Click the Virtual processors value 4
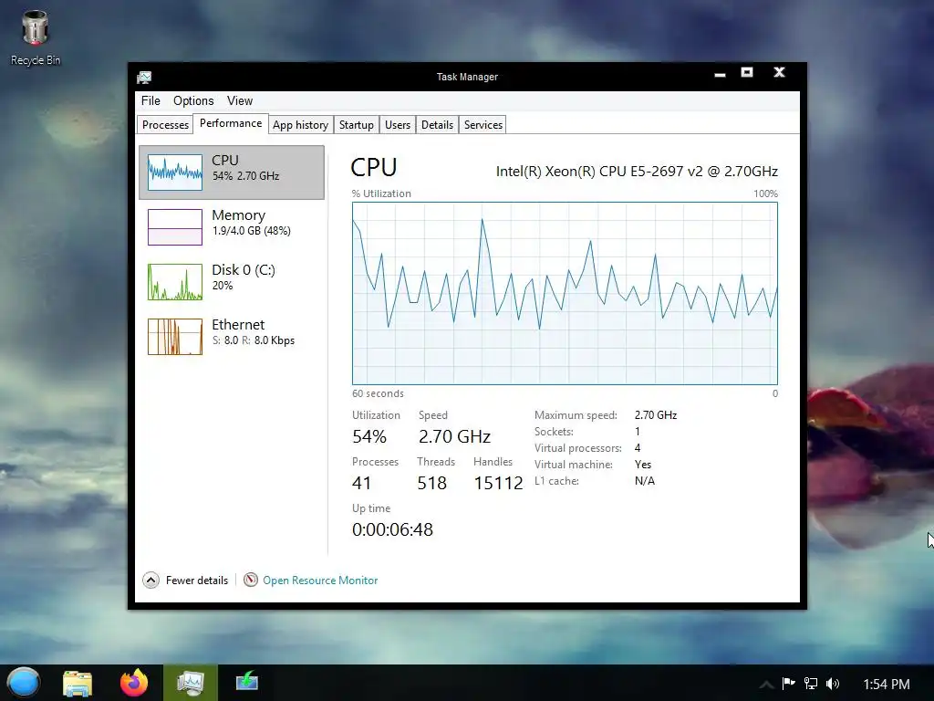Viewport: 934px width, 701px height. click(638, 447)
